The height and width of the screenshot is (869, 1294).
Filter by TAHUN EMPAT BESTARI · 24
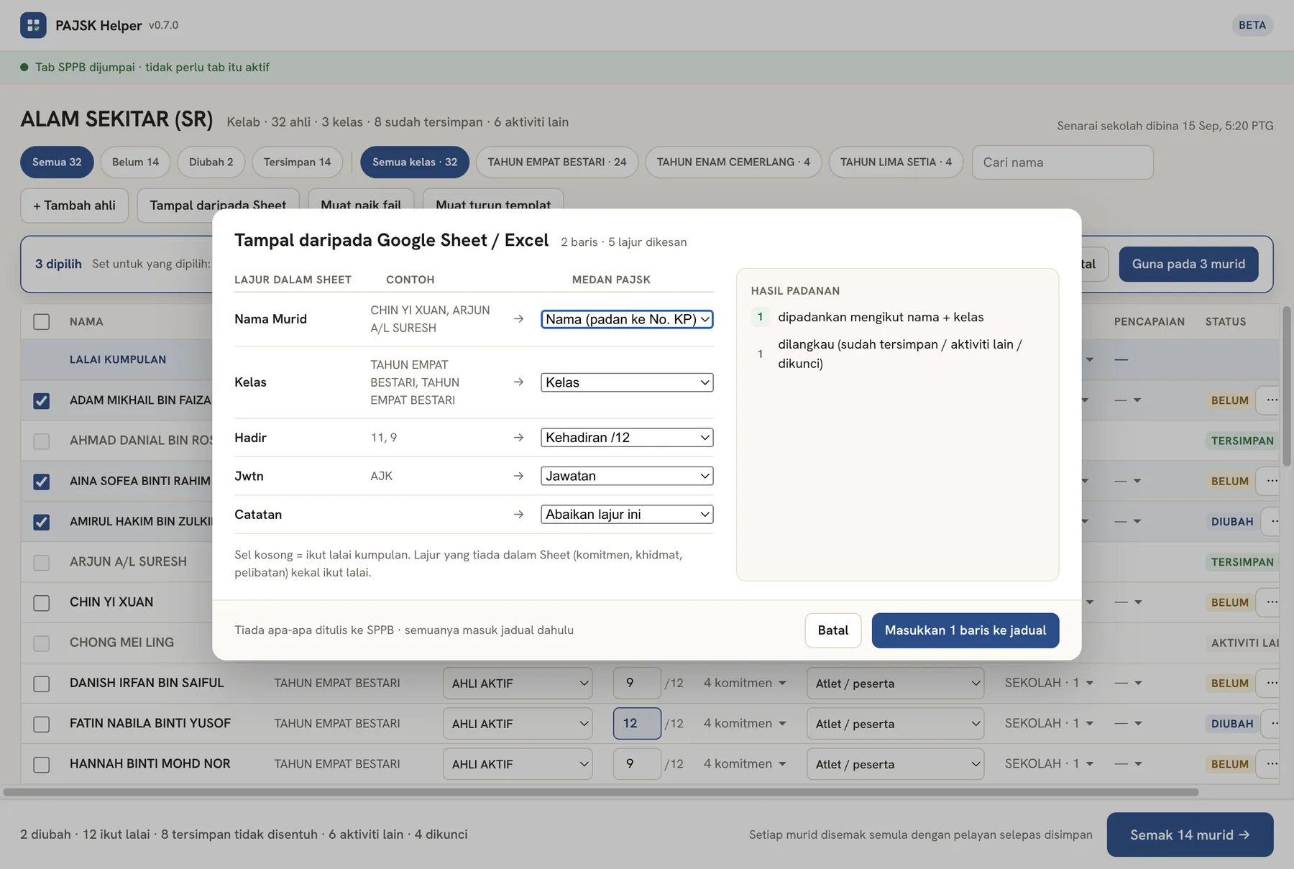(557, 162)
